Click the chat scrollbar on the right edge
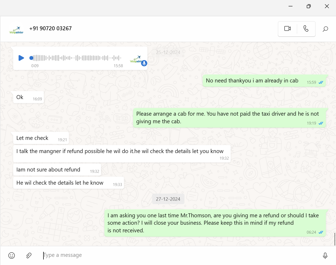This screenshot has width=336, height=265. click(x=335, y=239)
